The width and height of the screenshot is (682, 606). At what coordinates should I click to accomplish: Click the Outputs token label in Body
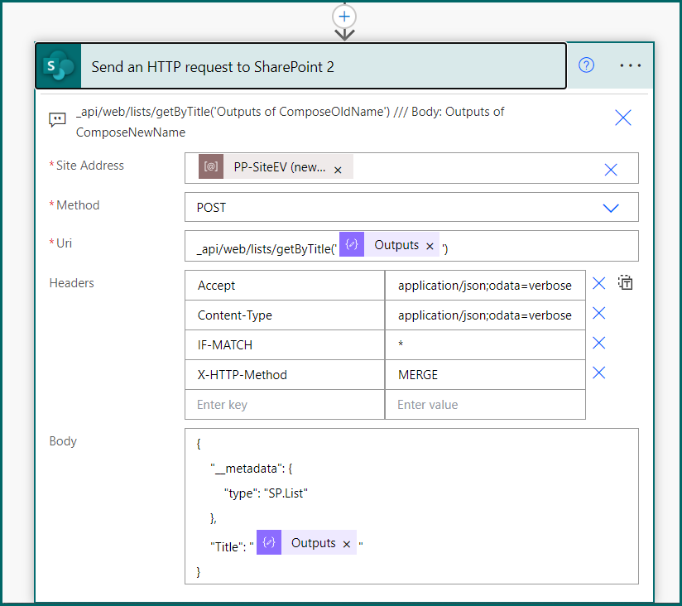314,543
